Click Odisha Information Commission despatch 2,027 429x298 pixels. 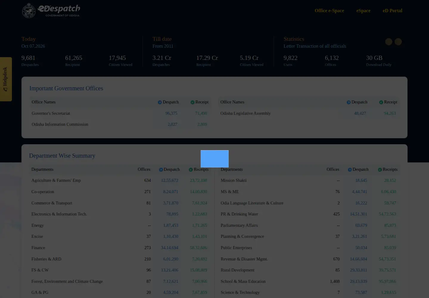pyautogui.click(x=172, y=124)
